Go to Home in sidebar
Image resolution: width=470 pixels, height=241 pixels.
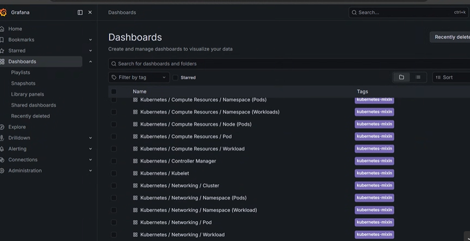coord(15,29)
